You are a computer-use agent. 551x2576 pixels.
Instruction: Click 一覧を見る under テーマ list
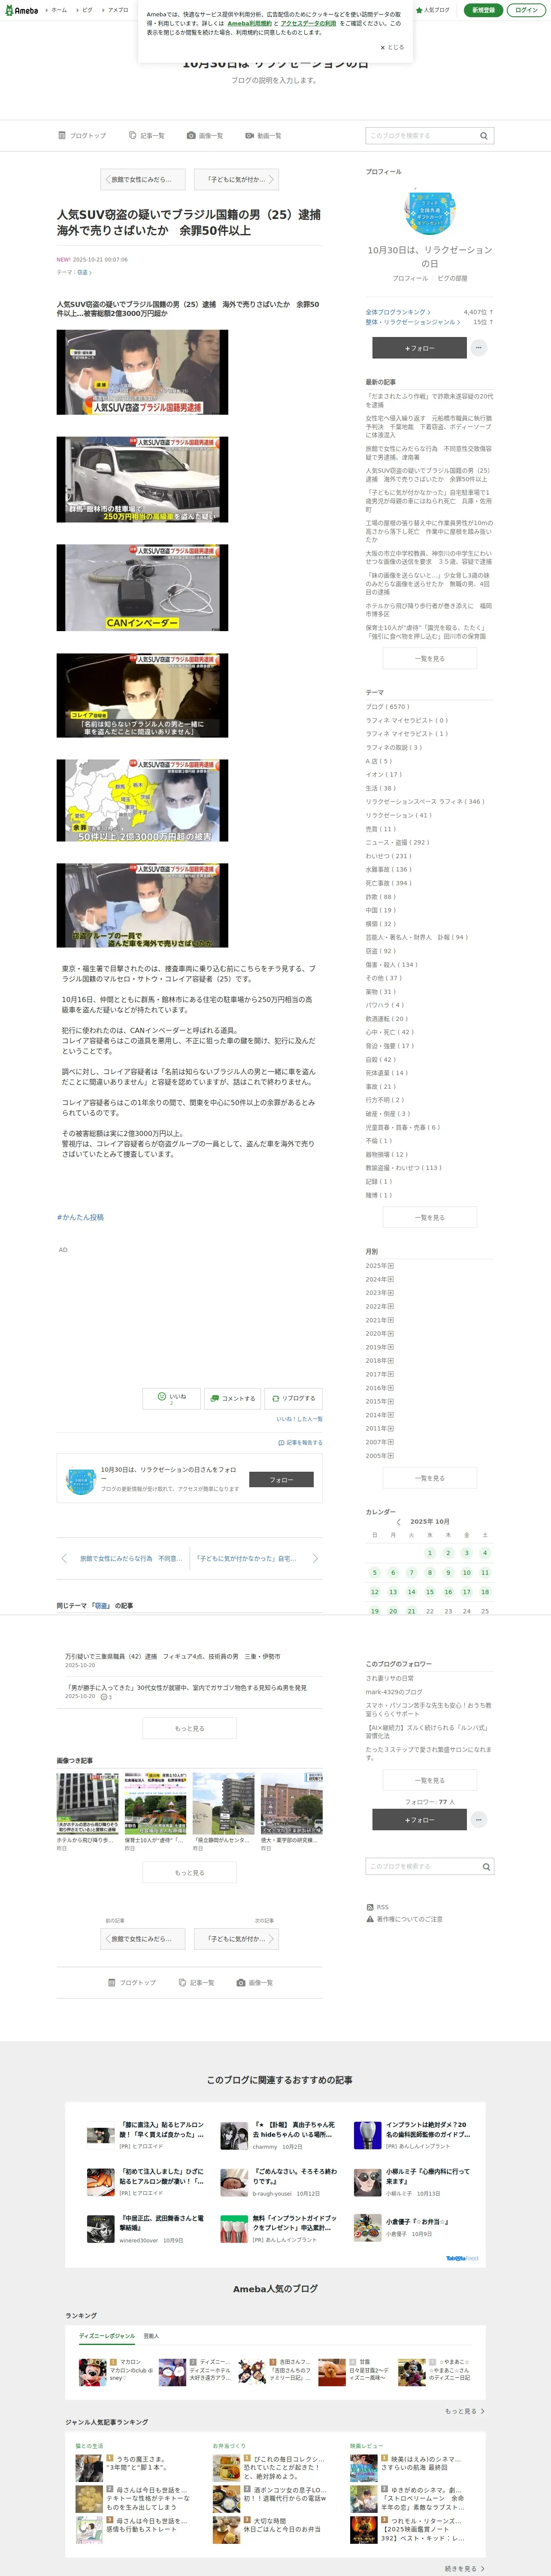coord(430,1217)
